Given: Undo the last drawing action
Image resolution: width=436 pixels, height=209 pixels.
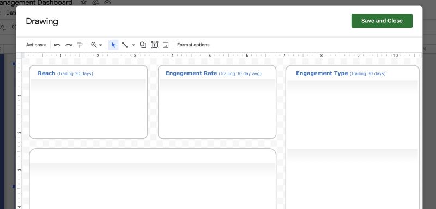Looking at the screenshot, I should 57,45.
